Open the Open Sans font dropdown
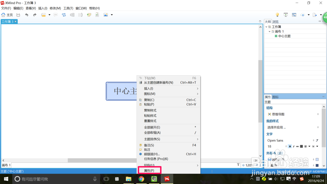This screenshot has width=327, height=184. (291, 141)
